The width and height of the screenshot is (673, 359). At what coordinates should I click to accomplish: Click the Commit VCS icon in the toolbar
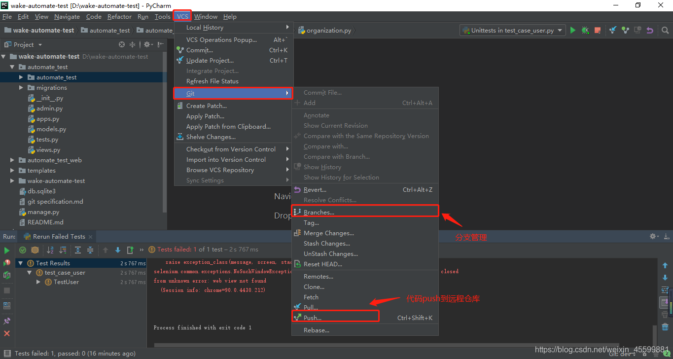tap(625, 30)
